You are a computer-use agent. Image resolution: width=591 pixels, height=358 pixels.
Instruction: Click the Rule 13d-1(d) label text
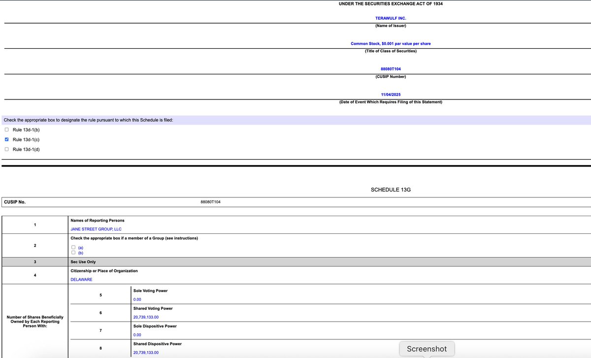click(x=26, y=149)
